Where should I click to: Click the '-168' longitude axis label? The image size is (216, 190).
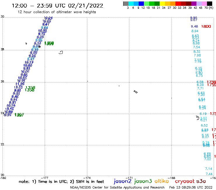[172, 178]
